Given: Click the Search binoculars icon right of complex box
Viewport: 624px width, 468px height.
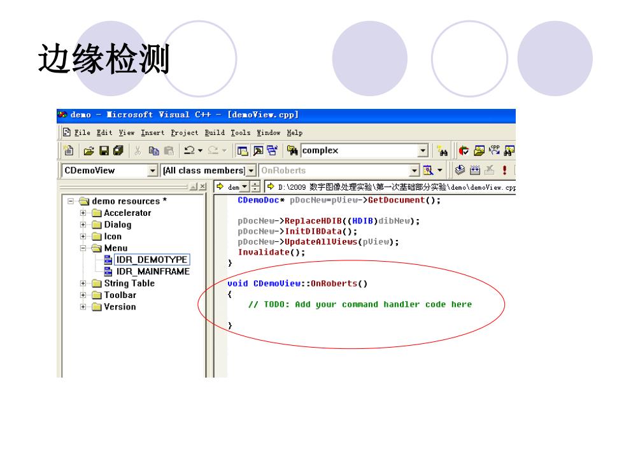Looking at the screenshot, I should (442, 151).
